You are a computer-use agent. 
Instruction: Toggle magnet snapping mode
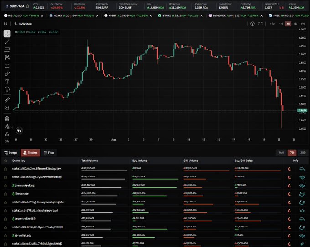click(x=7, y=118)
